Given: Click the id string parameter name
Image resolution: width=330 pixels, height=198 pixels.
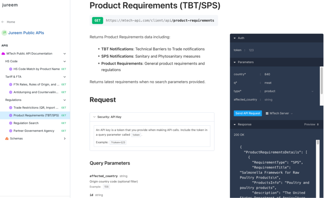Looking at the screenshot, I should point(91,195).
